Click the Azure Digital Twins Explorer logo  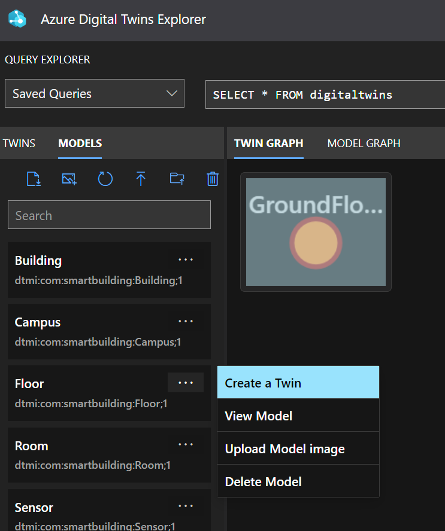point(17,19)
